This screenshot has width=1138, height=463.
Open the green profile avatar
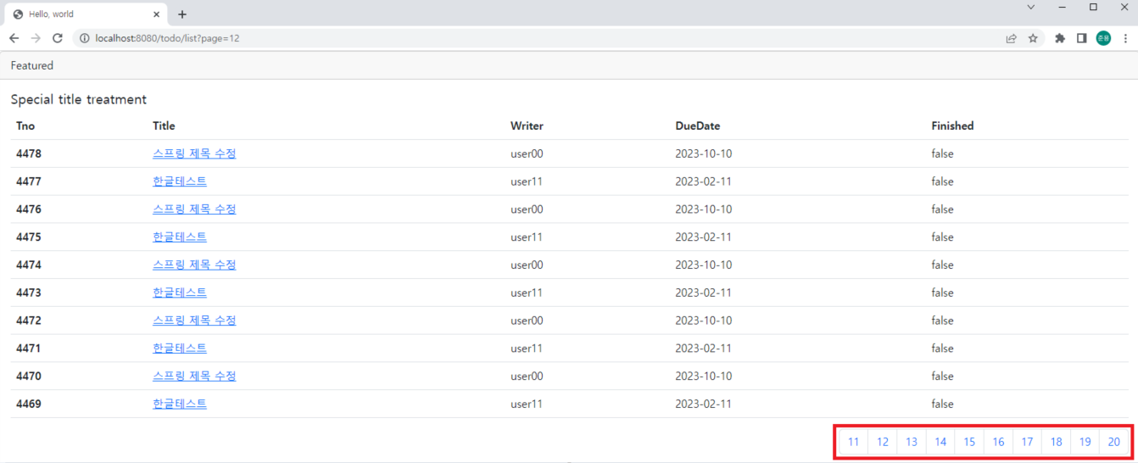point(1103,38)
